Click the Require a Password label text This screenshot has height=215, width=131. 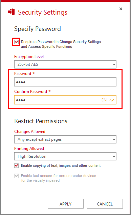click(x=61, y=44)
